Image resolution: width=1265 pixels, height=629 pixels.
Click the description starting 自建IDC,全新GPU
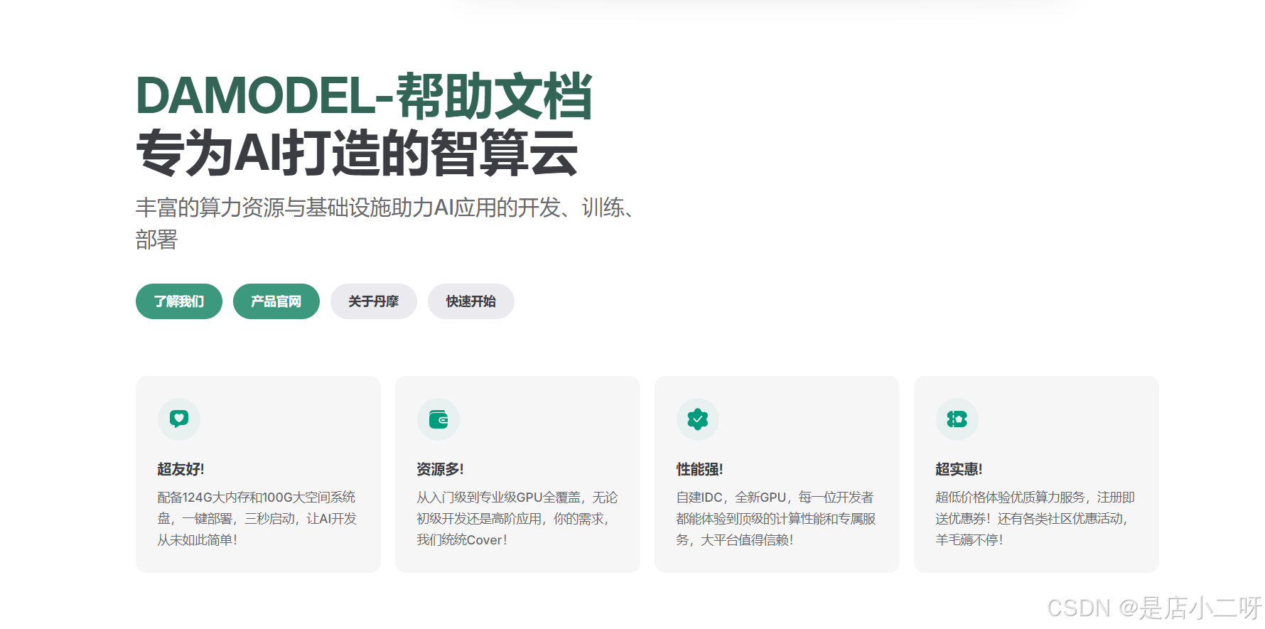click(775, 518)
